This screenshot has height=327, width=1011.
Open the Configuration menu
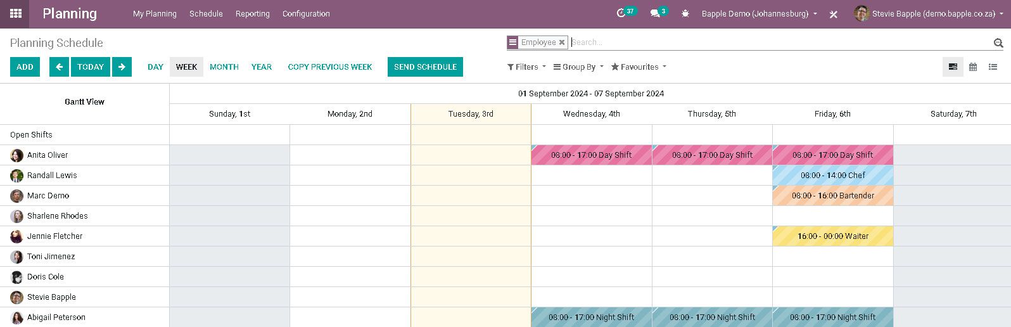[306, 14]
